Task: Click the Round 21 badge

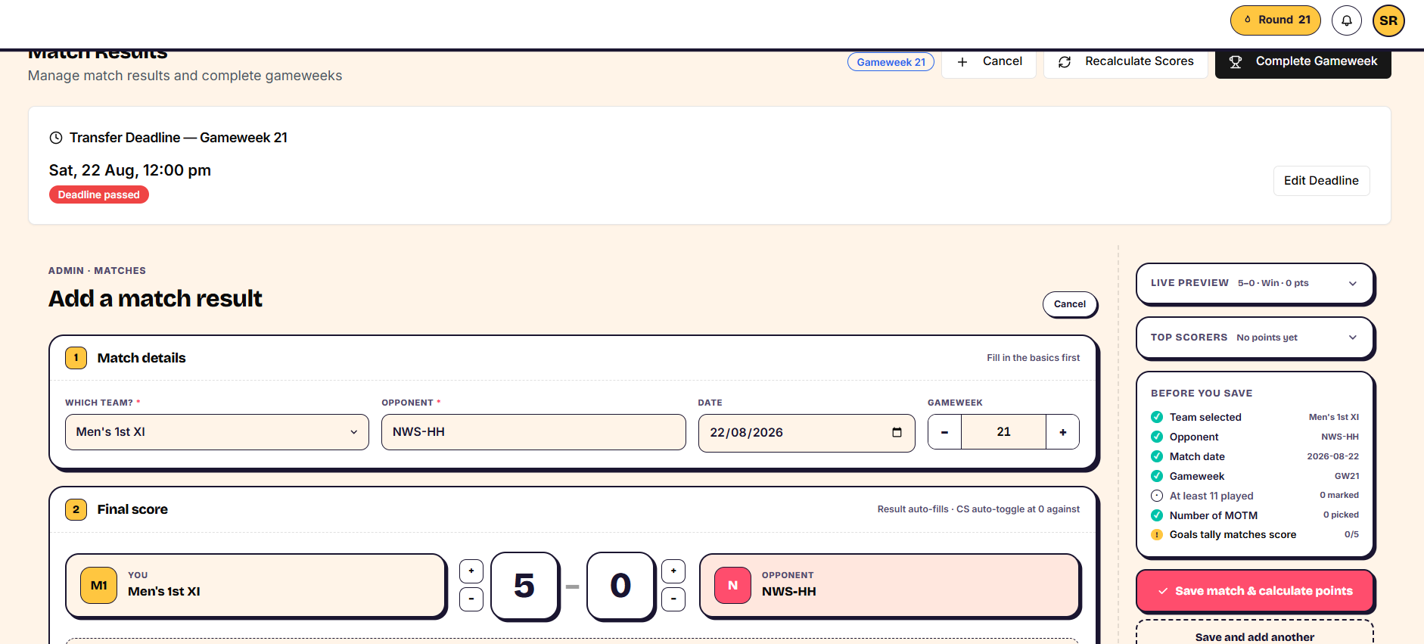Action: point(1276,20)
